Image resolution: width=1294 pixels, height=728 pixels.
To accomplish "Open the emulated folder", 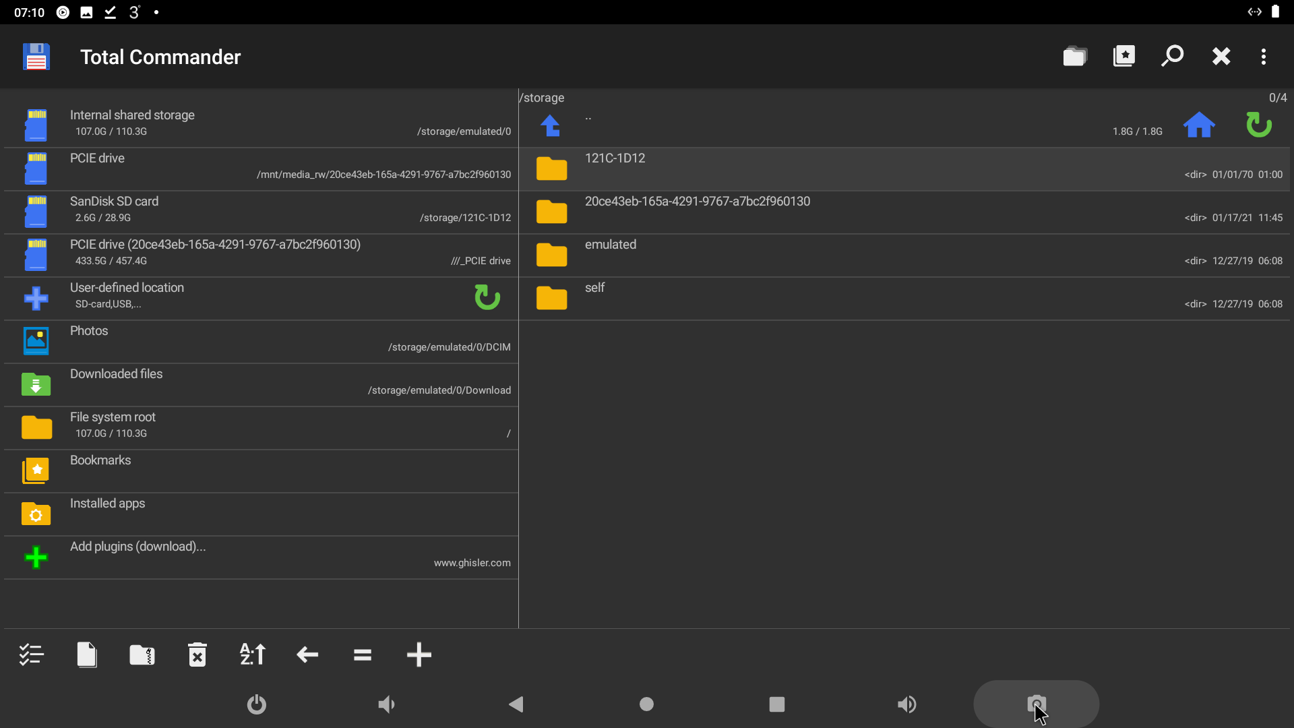I will click(904, 255).
